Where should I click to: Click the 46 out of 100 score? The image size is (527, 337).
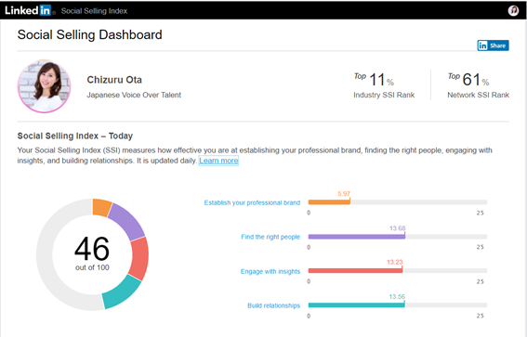coord(92,253)
